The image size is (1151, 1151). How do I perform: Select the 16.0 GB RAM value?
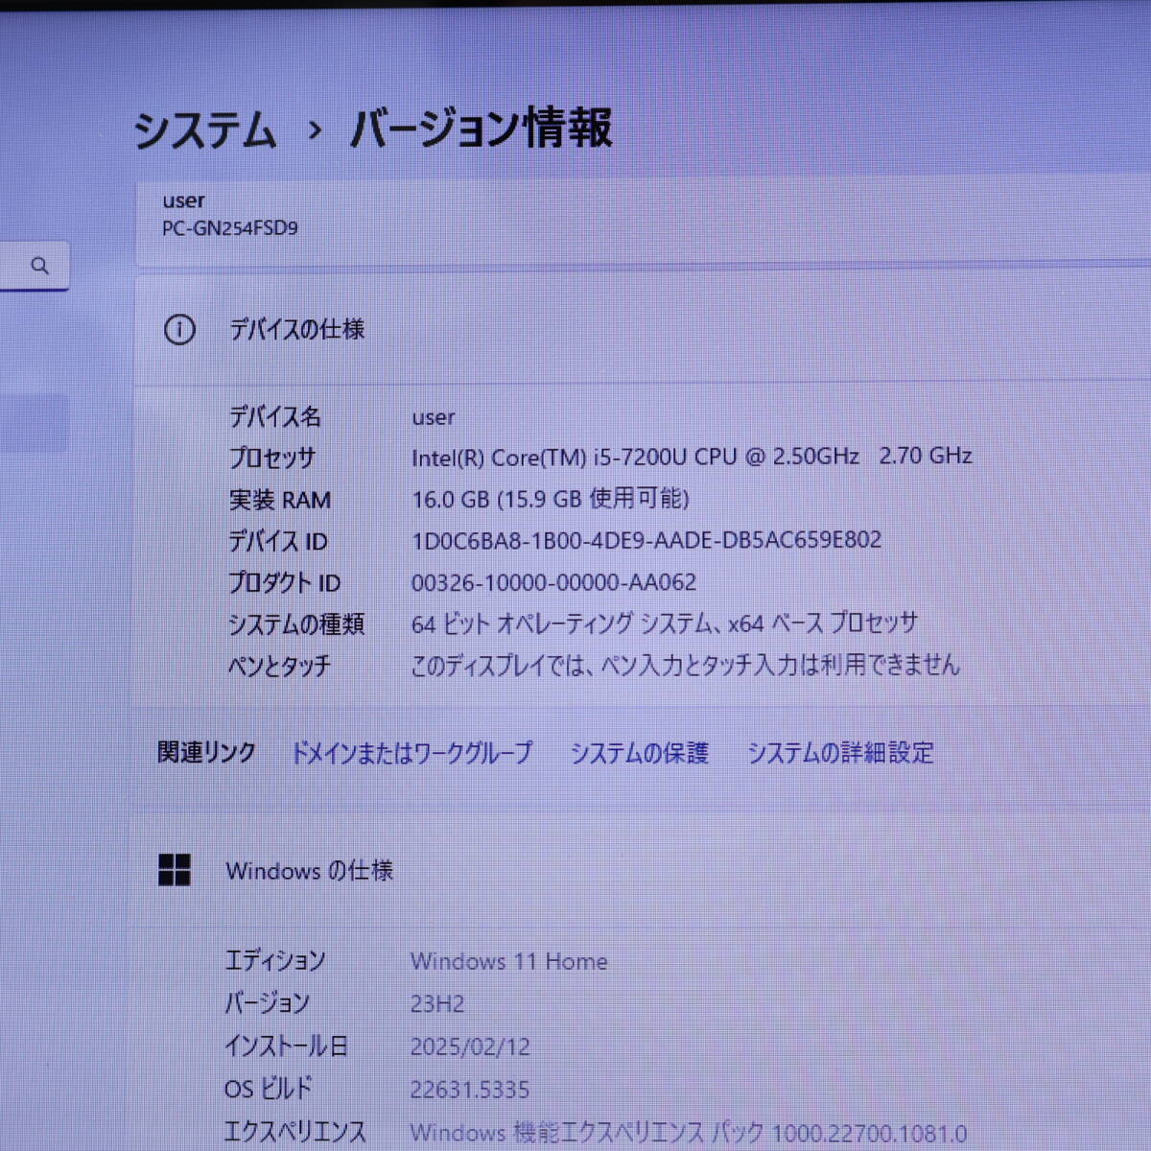click(x=550, y=499)
